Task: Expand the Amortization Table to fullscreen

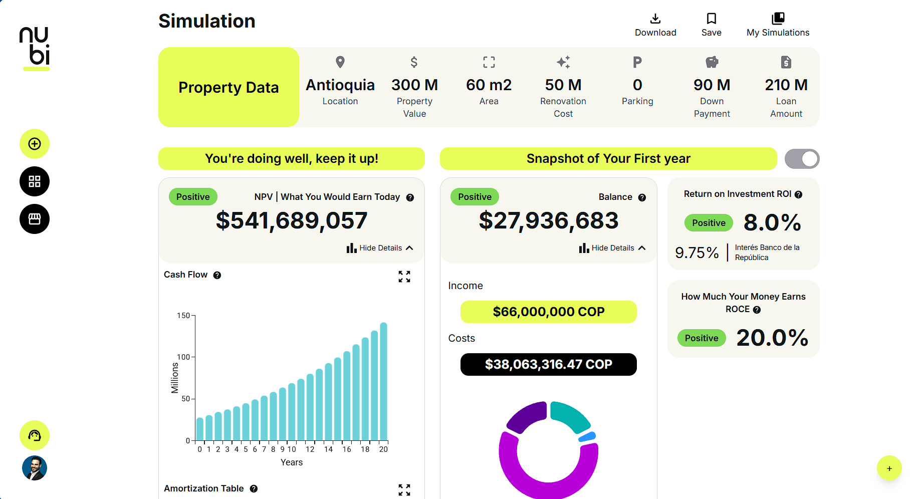Action: point(404,489)
